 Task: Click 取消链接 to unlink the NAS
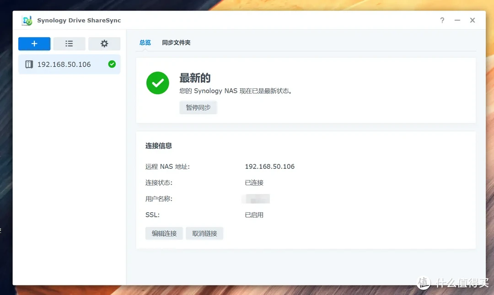click(204, 233)
